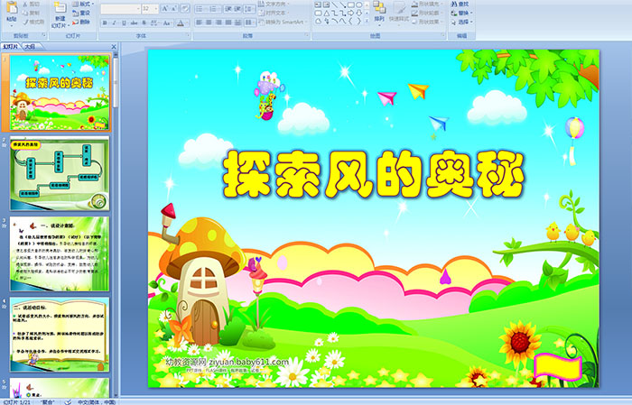Open the Quick Styles (快速样式) gallery
Image resolution: width=632 pixels, height=405 pixels.
coord(399,14)
